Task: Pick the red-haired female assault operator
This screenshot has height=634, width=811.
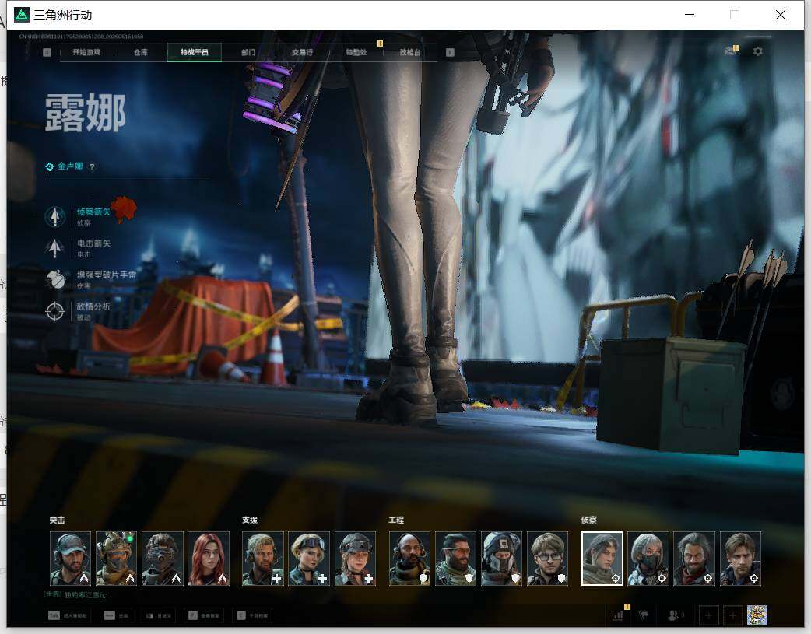Action: point(209,559)
